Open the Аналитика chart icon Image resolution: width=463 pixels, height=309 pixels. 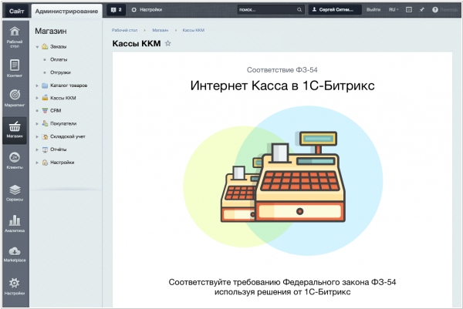tap(14, 223)
